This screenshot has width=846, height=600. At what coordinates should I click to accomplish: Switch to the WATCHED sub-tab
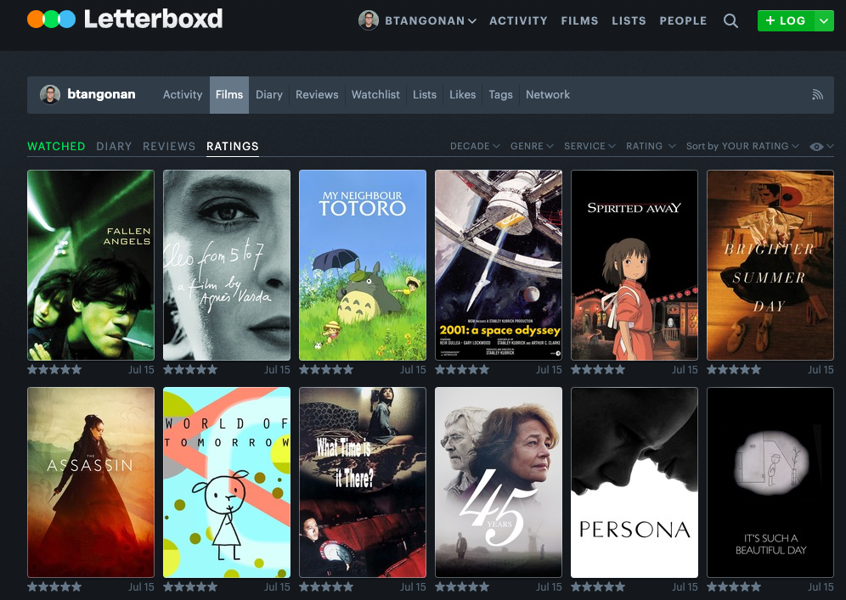coord(56,146)
